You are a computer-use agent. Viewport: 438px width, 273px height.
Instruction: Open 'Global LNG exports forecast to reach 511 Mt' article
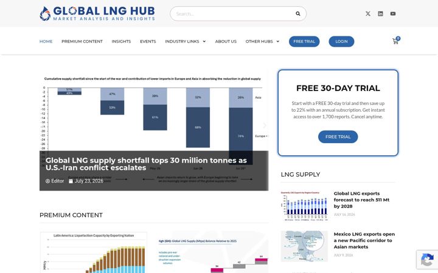pyautogui.click(x=361, y=200)
